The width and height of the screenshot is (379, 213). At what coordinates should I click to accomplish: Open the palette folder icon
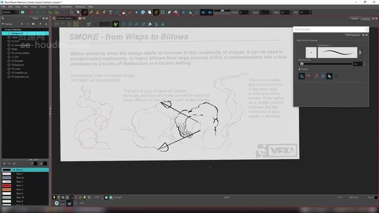point(33,24)
